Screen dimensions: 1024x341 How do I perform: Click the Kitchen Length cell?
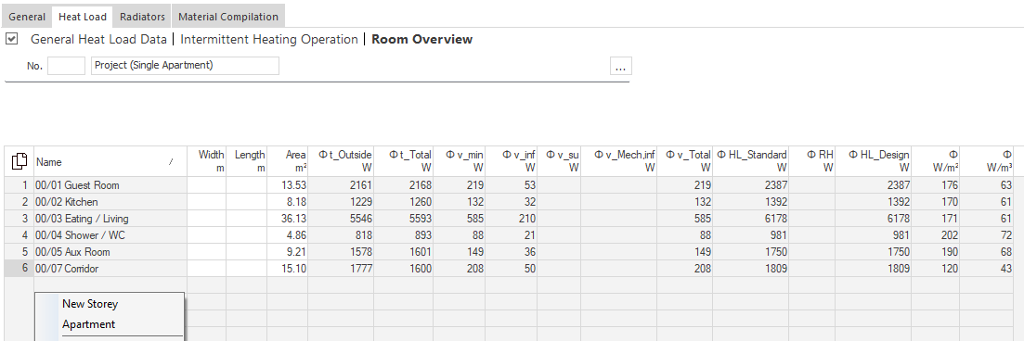point(246,202)
